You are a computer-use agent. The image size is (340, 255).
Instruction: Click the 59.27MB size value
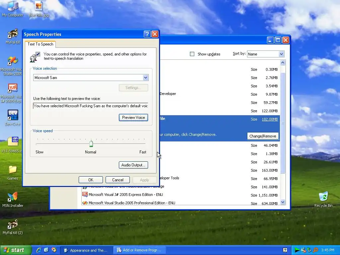click(271, 103)
